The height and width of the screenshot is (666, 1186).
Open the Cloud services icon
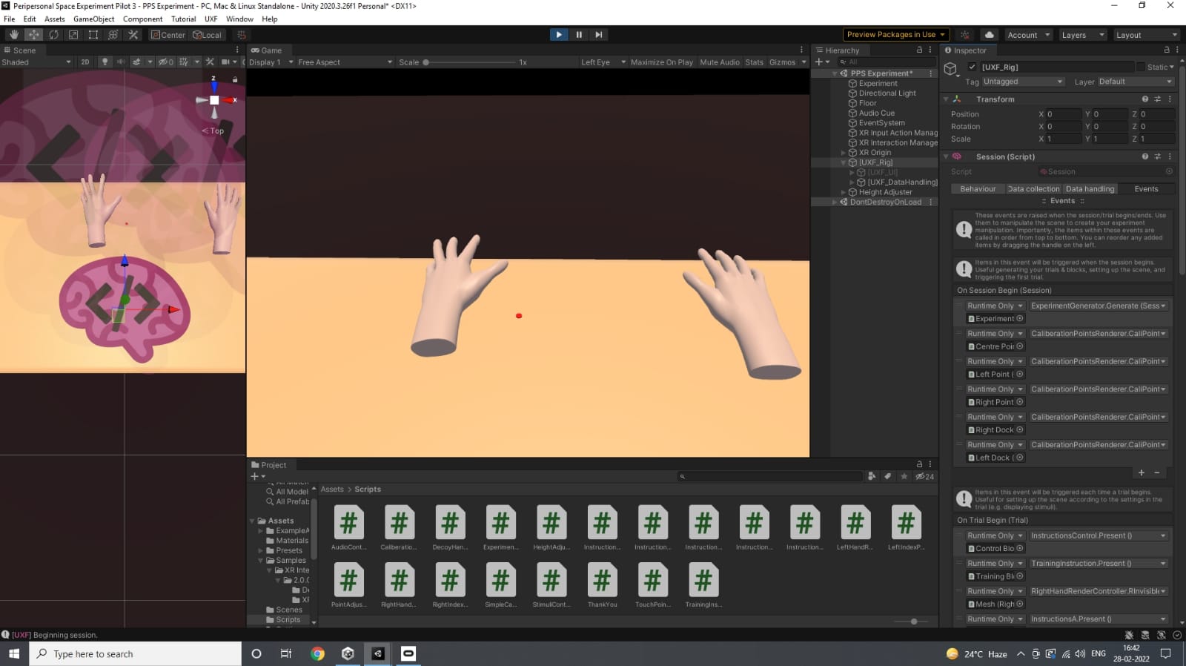[x=989, y=35]
